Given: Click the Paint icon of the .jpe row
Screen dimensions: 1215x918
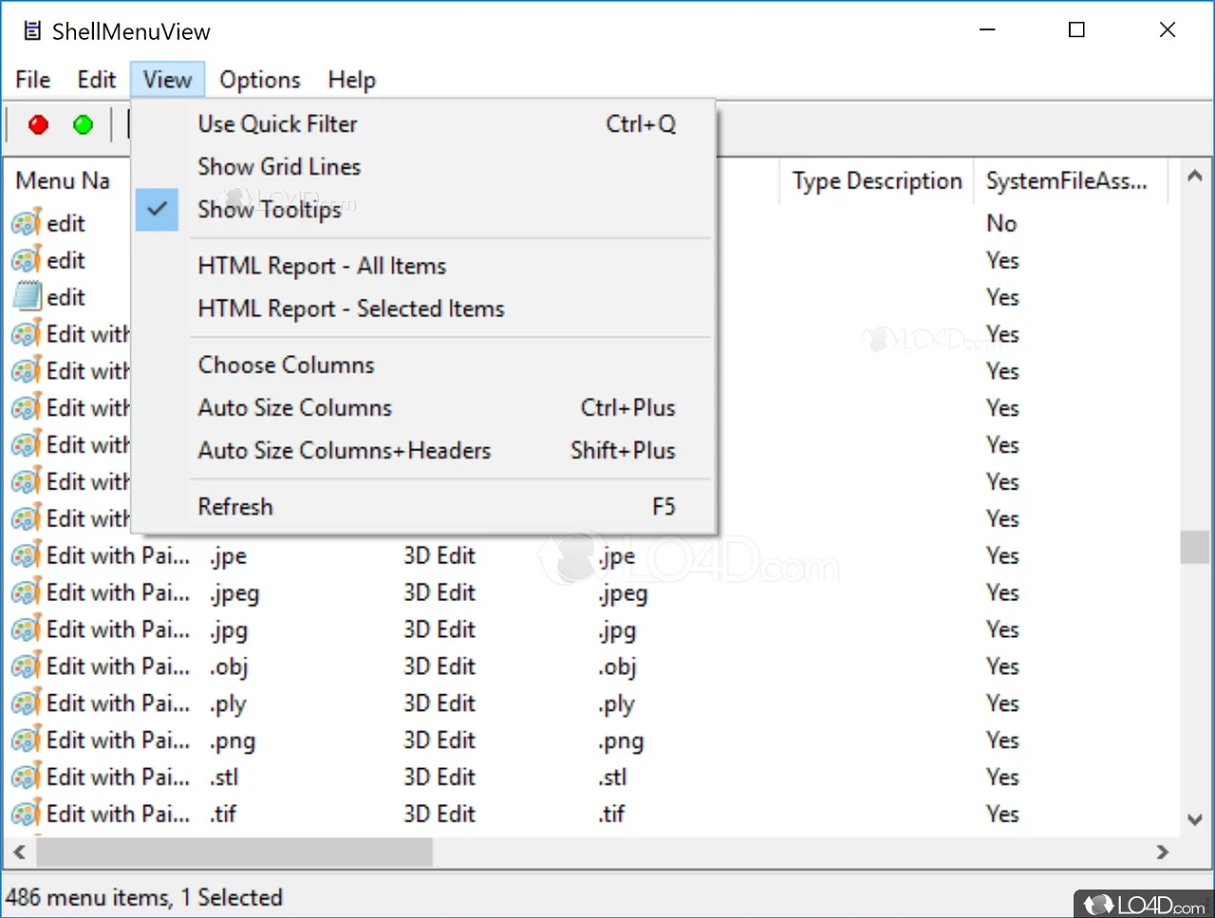Looking at the screenshot, I should pos(27,555).
